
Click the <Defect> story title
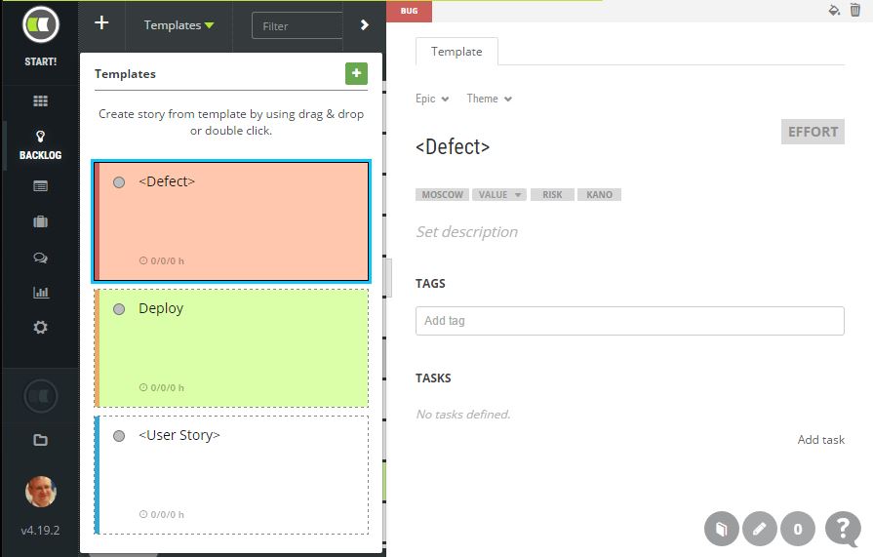click(453, 147)
